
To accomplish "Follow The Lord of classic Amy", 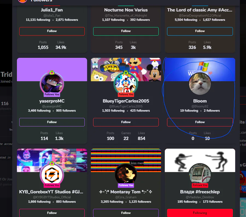I will point(200,31).
